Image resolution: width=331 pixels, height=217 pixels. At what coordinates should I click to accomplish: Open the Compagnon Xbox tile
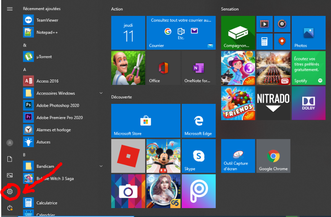pyautogui.click(x=238, y=33)
